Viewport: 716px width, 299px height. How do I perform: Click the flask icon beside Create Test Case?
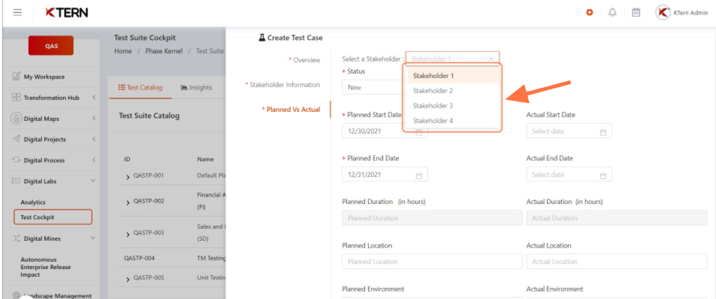[x=262, y=38]
